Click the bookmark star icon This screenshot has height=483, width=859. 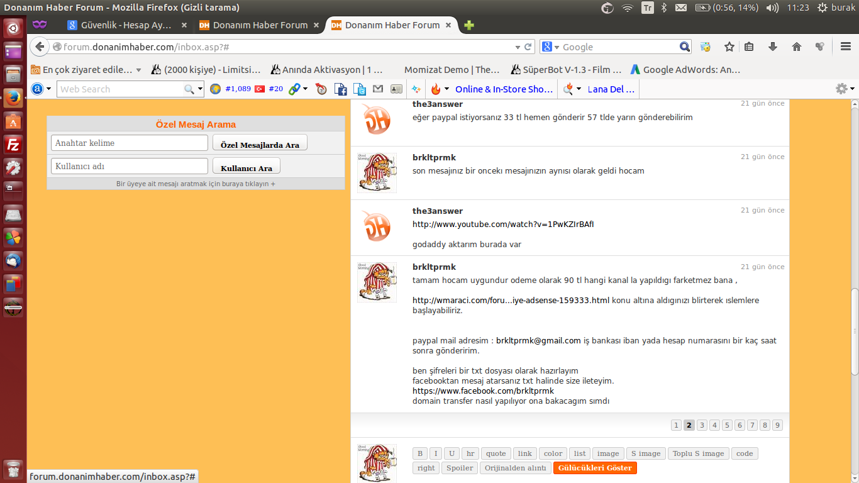729,47
